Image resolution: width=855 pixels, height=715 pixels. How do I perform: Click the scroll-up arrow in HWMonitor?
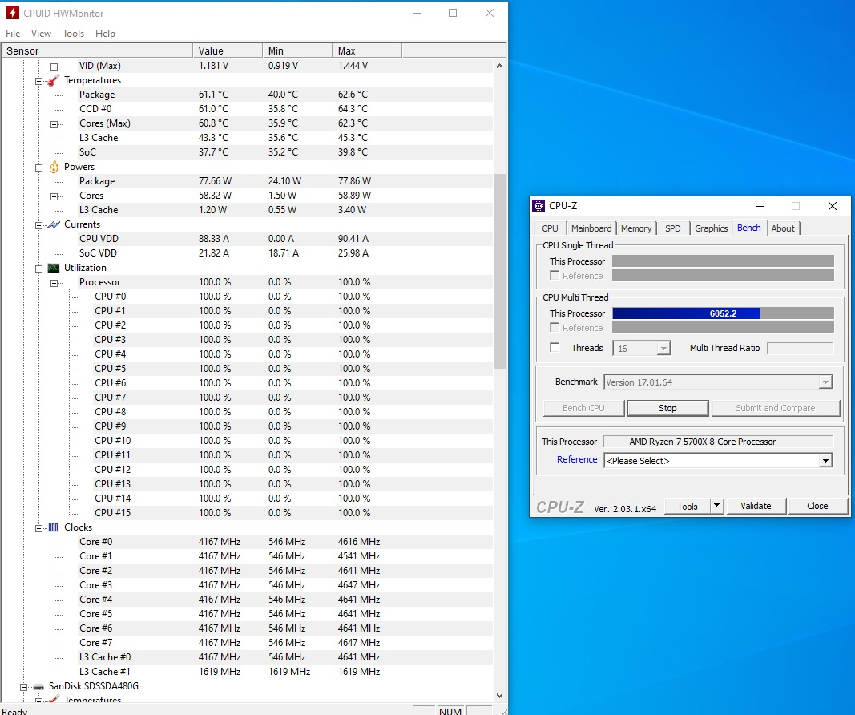499,66
